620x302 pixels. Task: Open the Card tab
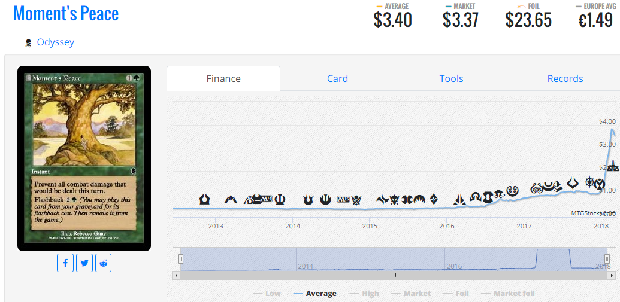(337, 78)
